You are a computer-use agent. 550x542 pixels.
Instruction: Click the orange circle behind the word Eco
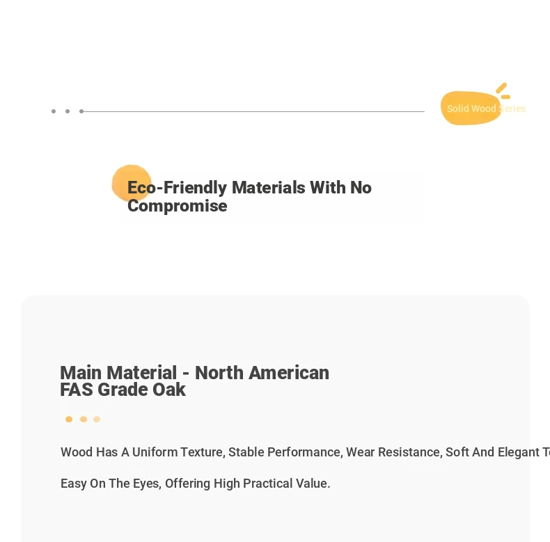coord(132,183)
